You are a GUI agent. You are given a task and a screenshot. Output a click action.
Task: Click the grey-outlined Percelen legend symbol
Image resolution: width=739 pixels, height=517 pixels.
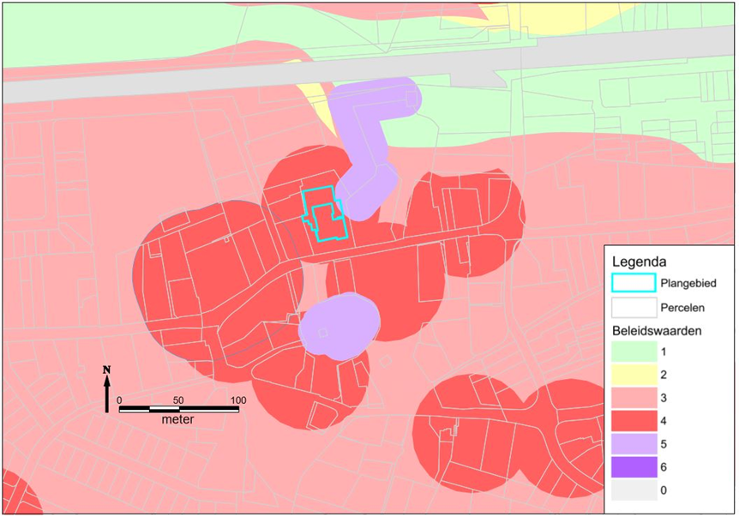(x=634, y=307)
